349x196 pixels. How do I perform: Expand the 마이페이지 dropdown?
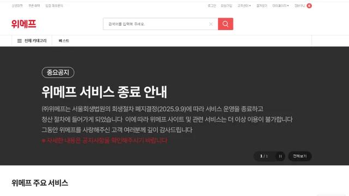tap(280, 6)
